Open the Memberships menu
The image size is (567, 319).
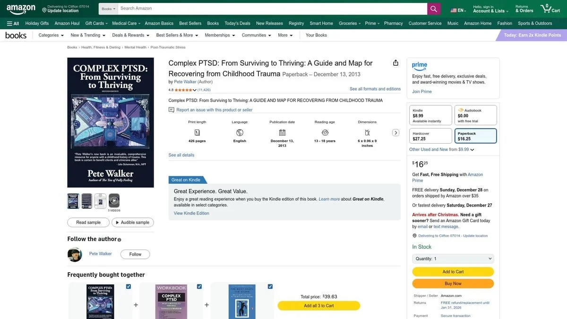tap(220, 35)
